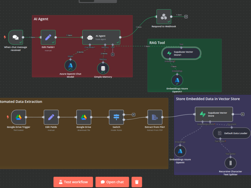Viewport: 251px width, 188px height.
Task: Open the chat using Open chat button
Action: pos(112,182)
